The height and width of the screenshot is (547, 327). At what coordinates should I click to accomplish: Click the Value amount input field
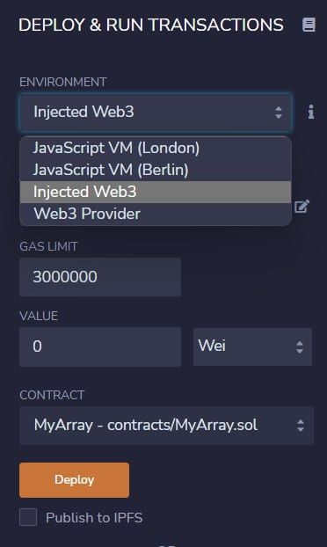click(x=100, y=346)
